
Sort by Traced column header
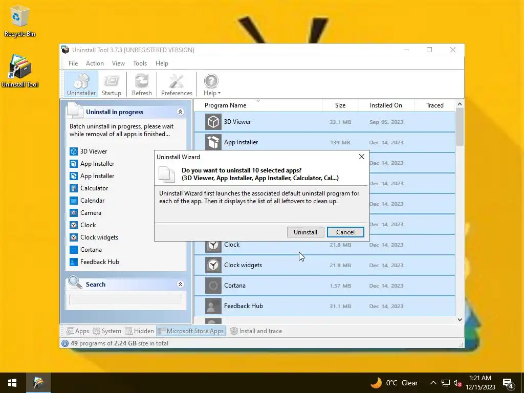(x=435, y=105)
